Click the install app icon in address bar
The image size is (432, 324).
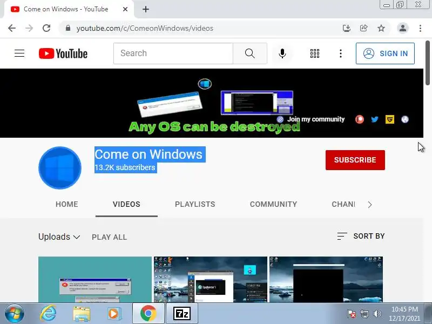347,28
